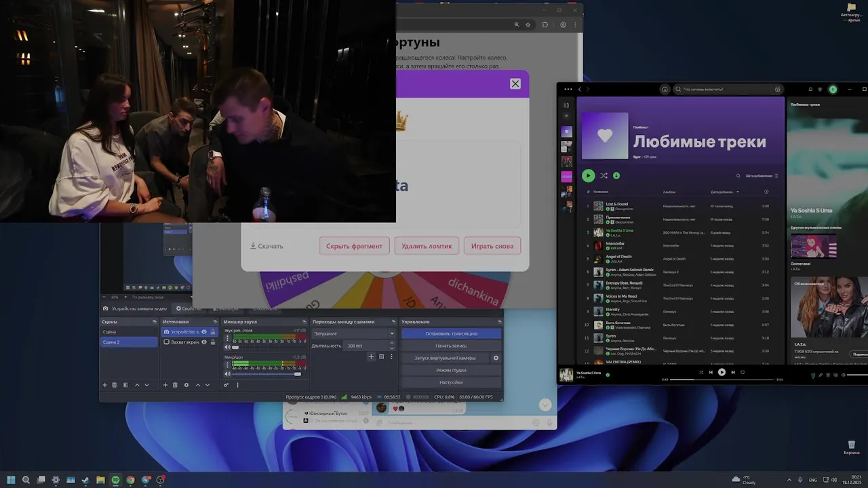Skip to next track in Spotify player
868x488 pixels.
pos(733,372)
